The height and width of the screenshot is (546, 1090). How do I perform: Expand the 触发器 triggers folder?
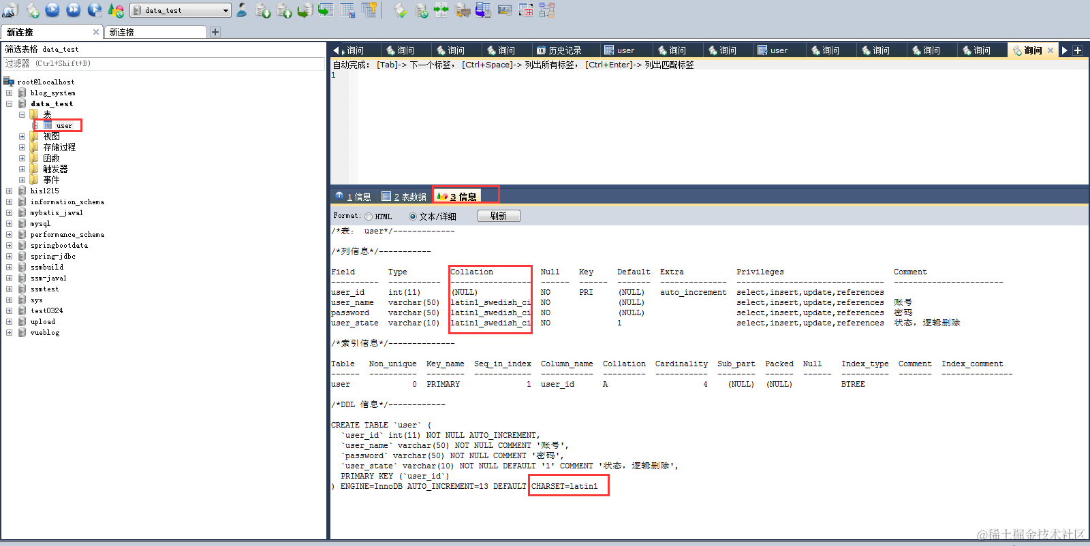[x=22, y=169]
